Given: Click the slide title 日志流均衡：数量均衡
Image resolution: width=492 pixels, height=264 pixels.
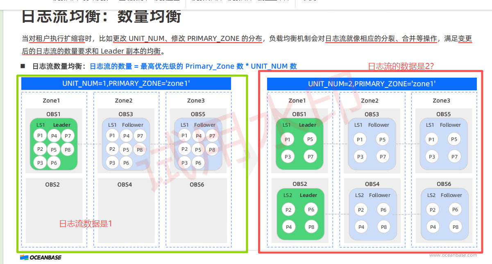Looking at the screenshot, I should click(101, 17).
